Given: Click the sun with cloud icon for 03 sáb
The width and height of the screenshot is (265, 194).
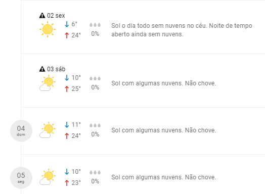Looking at the screenshot, I should [x=48, y=83].
